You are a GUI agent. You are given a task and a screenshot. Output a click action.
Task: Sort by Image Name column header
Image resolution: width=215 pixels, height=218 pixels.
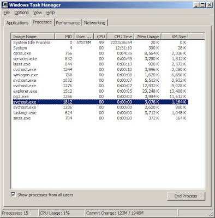tap(33, 37)
